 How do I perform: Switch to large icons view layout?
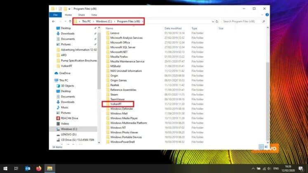point(266,147)
